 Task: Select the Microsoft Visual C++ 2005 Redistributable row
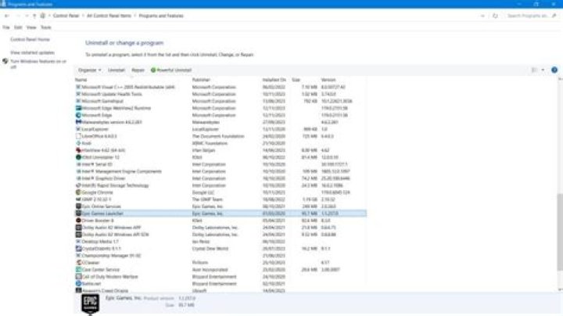221,88
